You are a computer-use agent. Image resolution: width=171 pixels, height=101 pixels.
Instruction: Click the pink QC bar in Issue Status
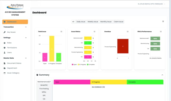click(x=88, y=57)
